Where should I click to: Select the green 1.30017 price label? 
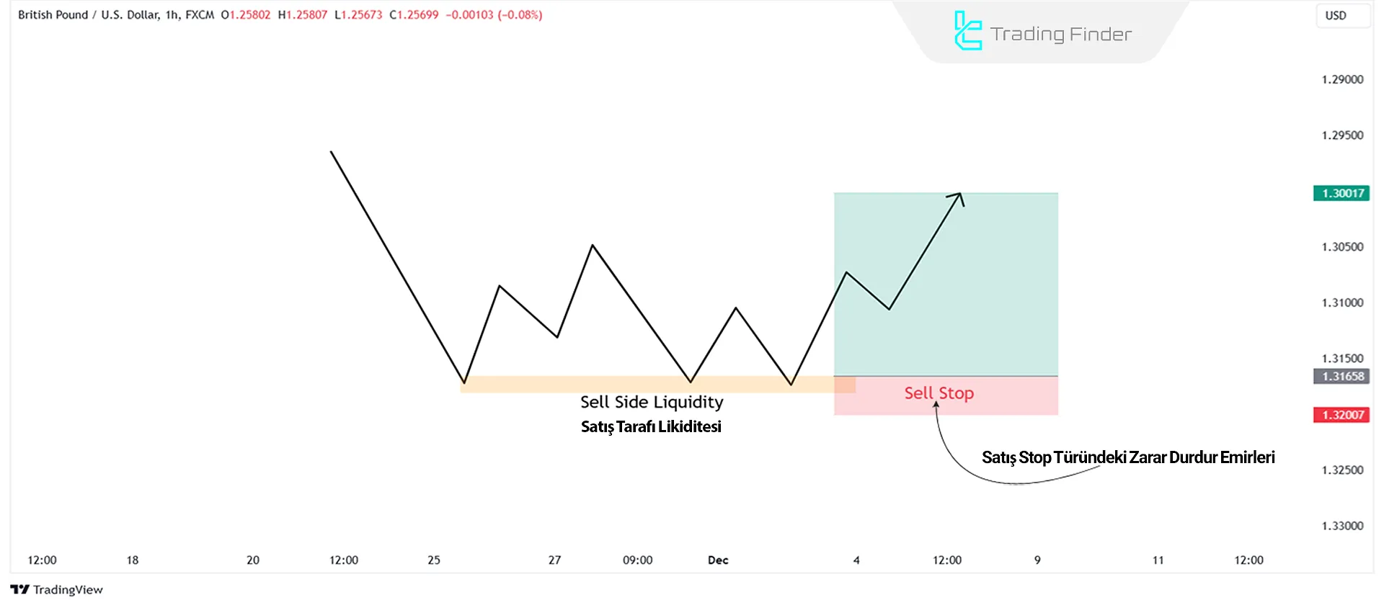coord(1341,193)
